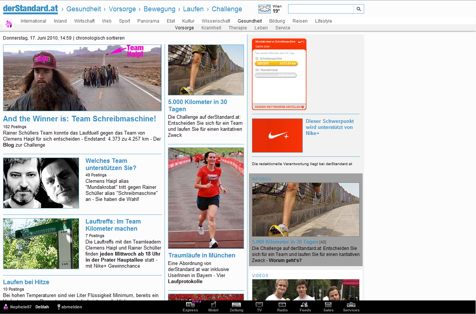Open the Web section

click(x=107, y=21)
